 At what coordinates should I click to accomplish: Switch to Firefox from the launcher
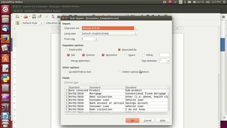[5, 39]
